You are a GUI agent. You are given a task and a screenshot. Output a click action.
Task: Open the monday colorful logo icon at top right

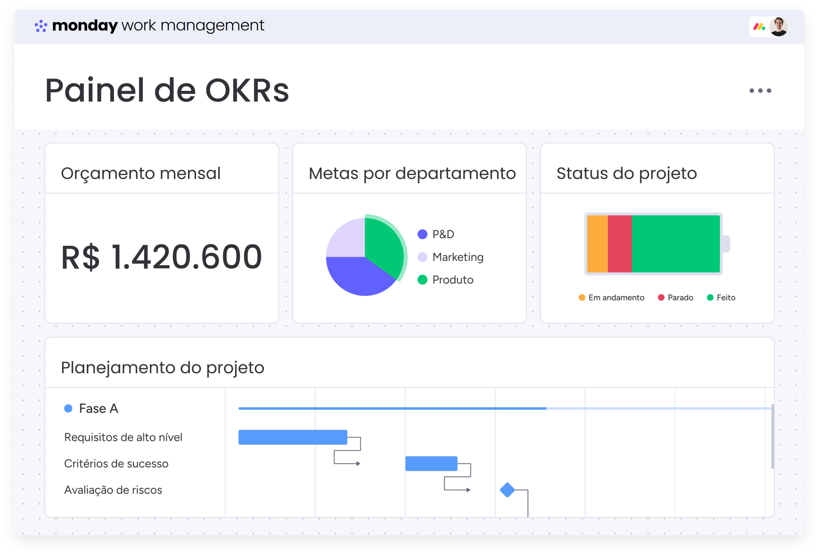[x=759, y=27]
